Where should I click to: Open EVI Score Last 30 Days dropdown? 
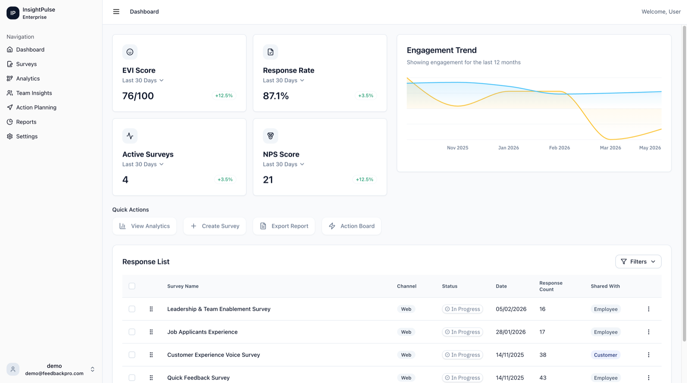pyautogui.click(x=143, y=80)
